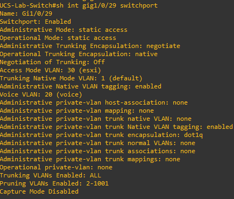Click 'private-vlan trunk normal VLANs: none'

(x=126, y=143)
